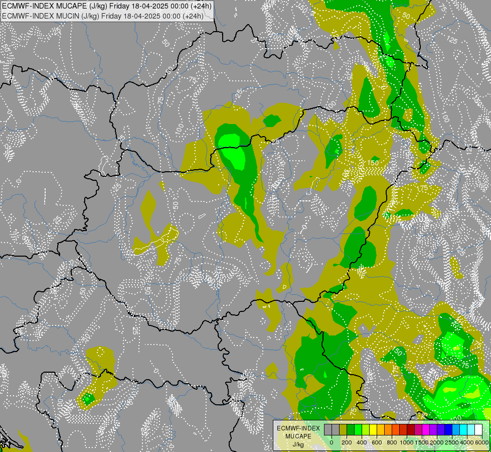Click the 1000 legend scale value
Image resolution: width=491 pixels, height=452 pixels.
tap(407, 442)
